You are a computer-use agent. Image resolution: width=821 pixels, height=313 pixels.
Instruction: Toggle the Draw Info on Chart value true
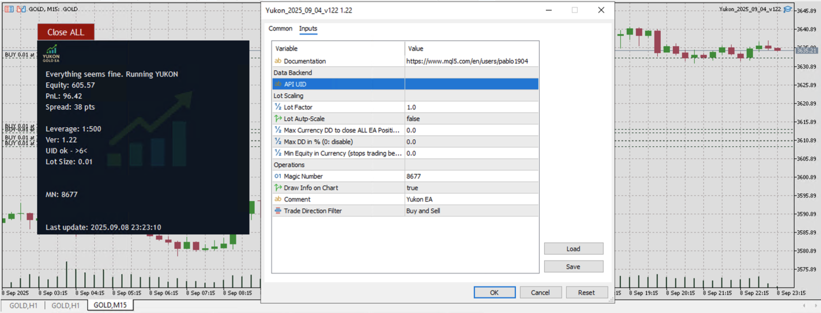[x=472, y=188]
